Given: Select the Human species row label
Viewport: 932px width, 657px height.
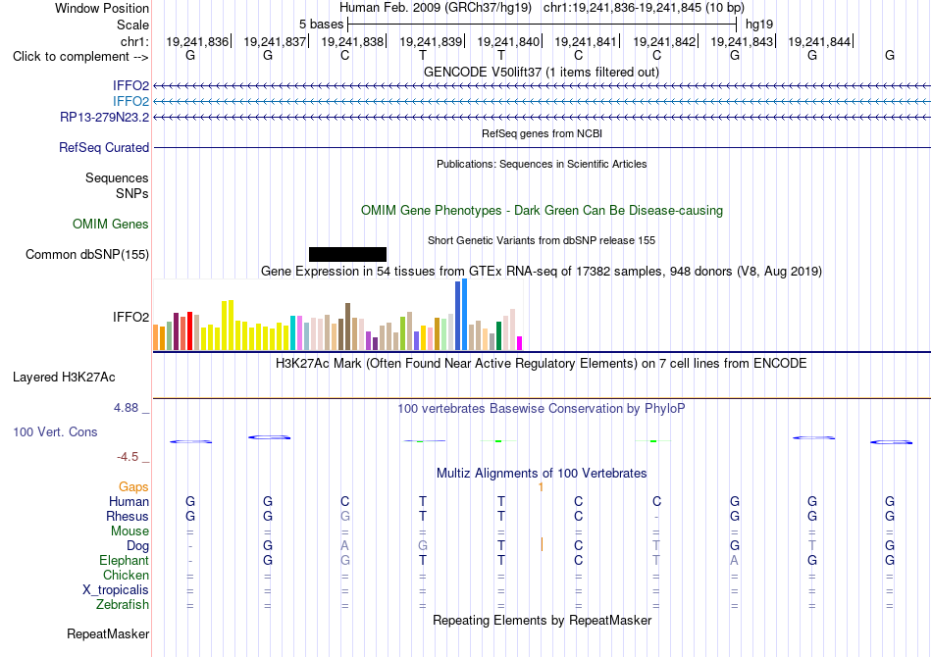Looking at the screenshot, I should tap(129, 502).
